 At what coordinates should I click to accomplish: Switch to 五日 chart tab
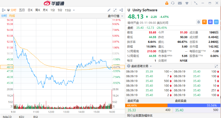pos(22,10)
